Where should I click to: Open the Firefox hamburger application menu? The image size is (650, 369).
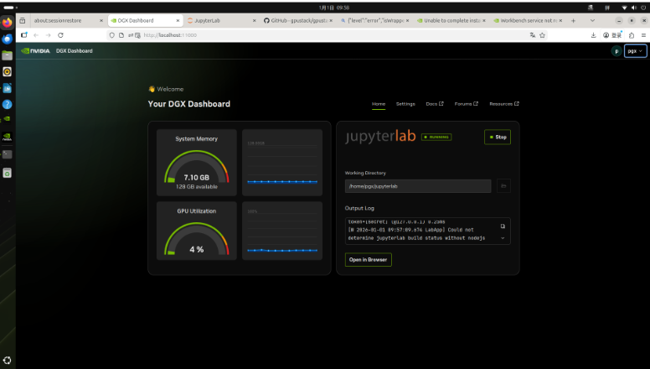click(x=642, y=35)
